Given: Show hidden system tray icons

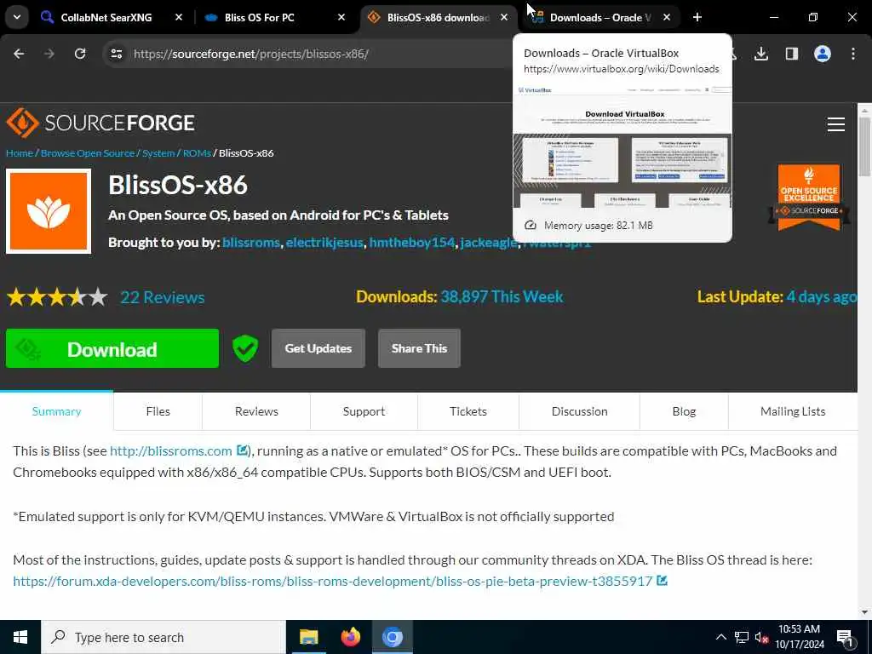Looking at the screenshot, I should pos(720,637).
